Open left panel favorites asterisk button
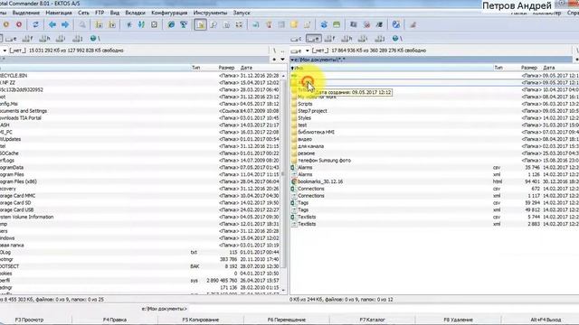Image resolution: width=579 pixels, height=325 pixels. [x=274, y=60]
